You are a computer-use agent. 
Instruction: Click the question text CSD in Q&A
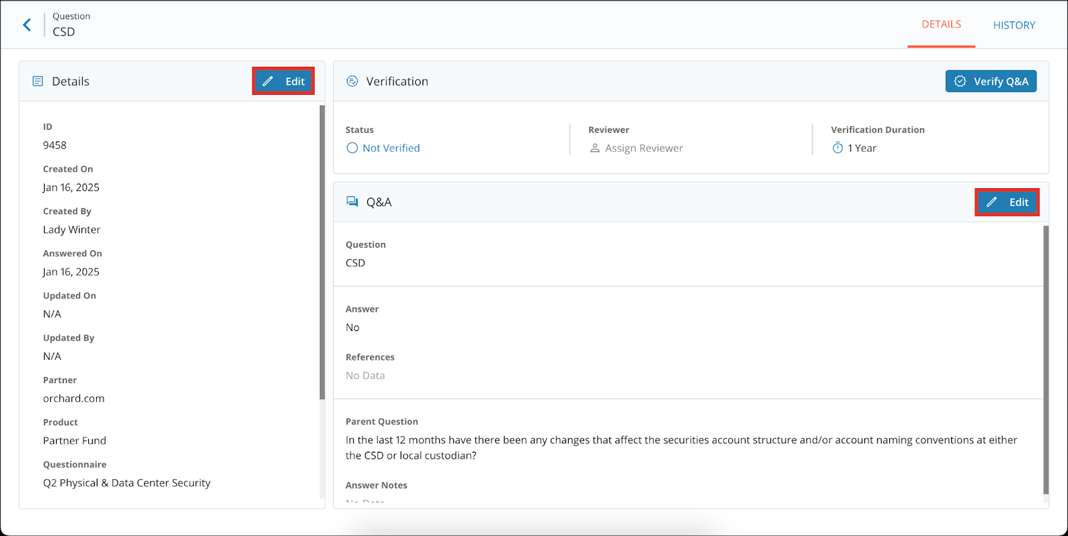(355, 263)
